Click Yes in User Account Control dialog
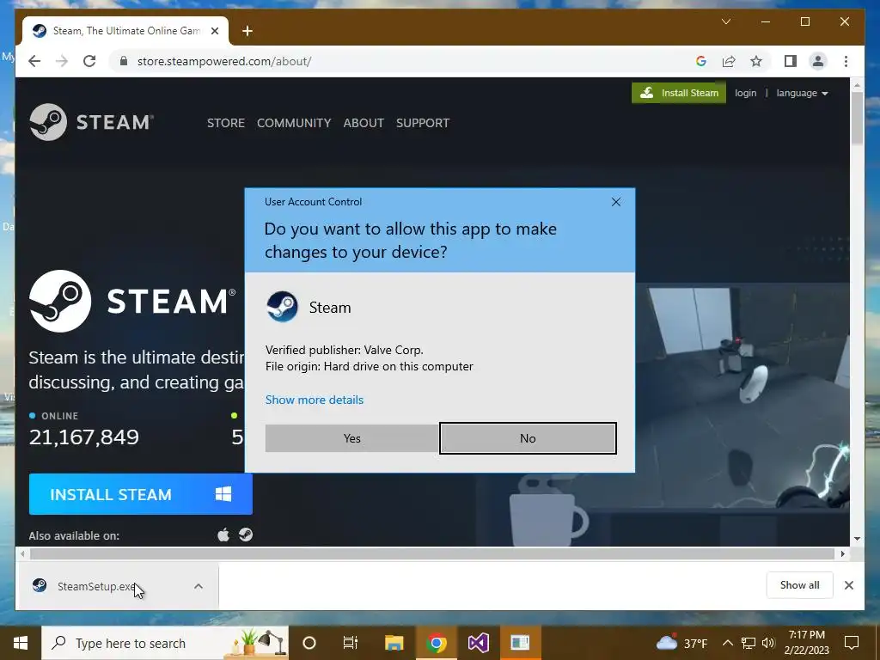This screenshot has height=660, width=880. coord(351,438)
